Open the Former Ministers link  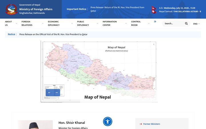(x=152, y=124)
